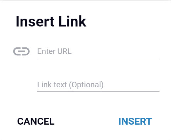The height and width of the screenshot is (140, 171).
Task: Click the underline of the Link text field
Action: [98, 92]
